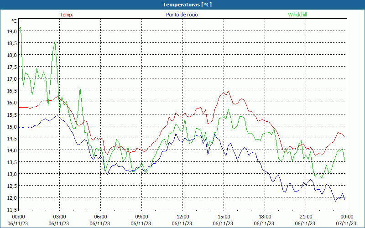Click the blue Punto de rocío legend label
The width and height of the screenshot is (365, 228).
click(x=182, y=15)
